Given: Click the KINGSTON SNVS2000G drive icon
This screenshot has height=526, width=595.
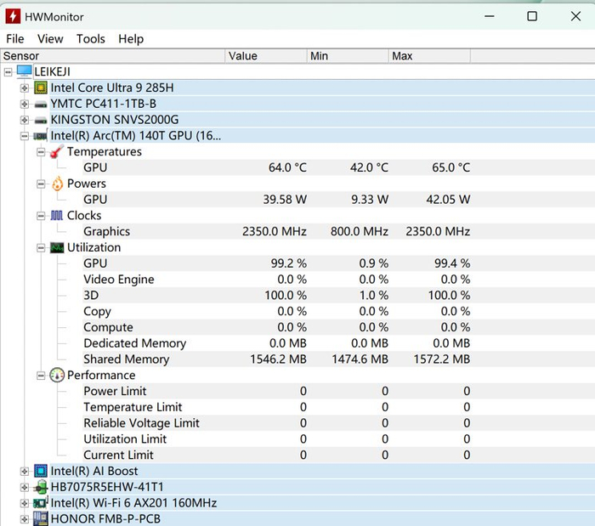Looking at the screenshot, I should point(41,120).
